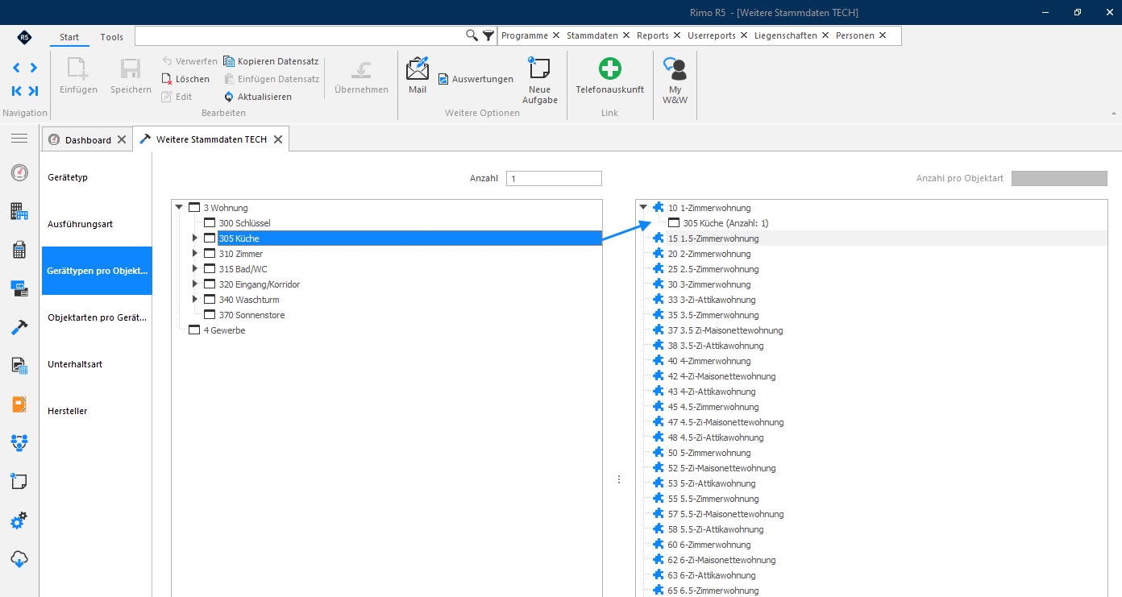Remove the Reports filter tag
This screenshot has width=1122, height=597.
click(677, 35)
